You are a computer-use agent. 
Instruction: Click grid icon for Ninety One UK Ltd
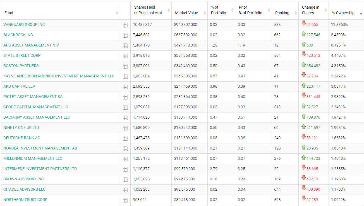tap(125, 128)
